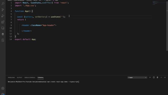
Task: Open the bash terminal selector dropdown
Action: [x=137, y=78]
